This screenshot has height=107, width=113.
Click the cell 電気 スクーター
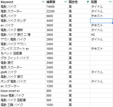tap(23, 67)
